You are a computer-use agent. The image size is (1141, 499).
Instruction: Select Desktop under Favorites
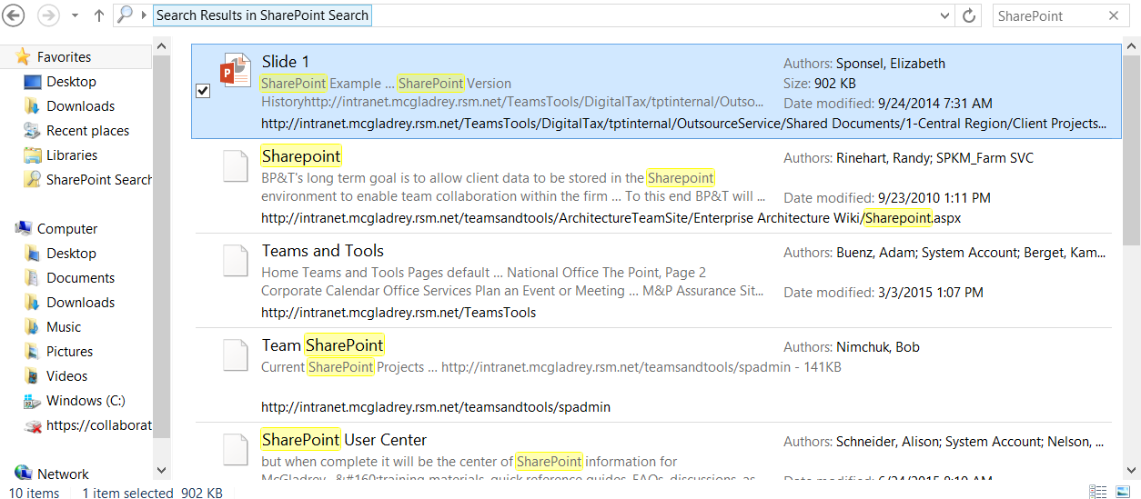pyautogui.click(x=71, y=82)
